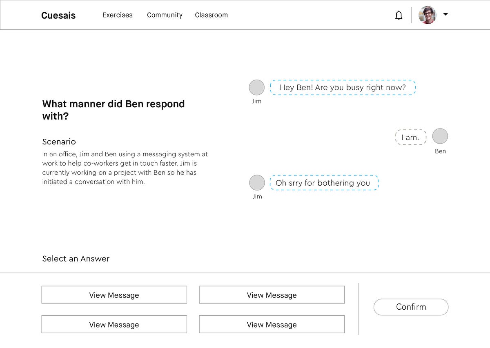
Task: Select Jim's avatar next to the "Oh srry" message
Action: (257, 183)
